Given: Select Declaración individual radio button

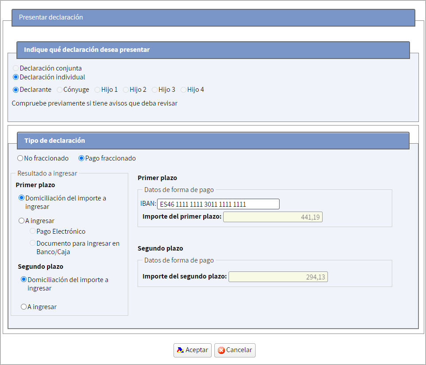Looking at the screenshot, I should (16, 77).
